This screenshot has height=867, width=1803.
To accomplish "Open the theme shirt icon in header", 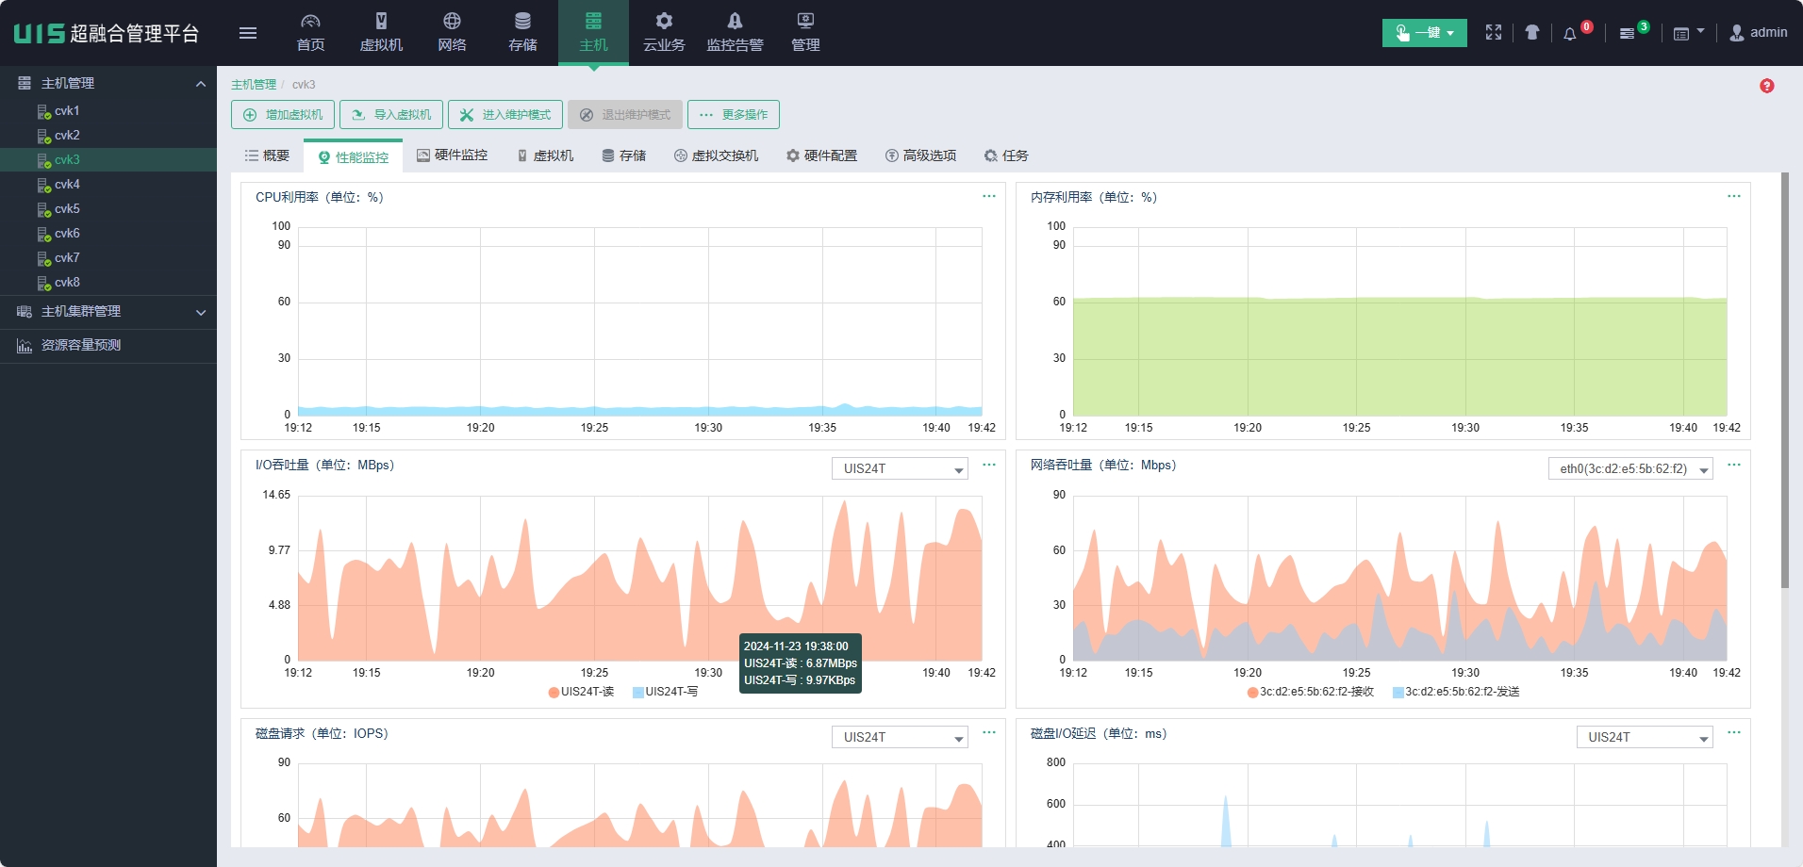I will pos(1532,33).
